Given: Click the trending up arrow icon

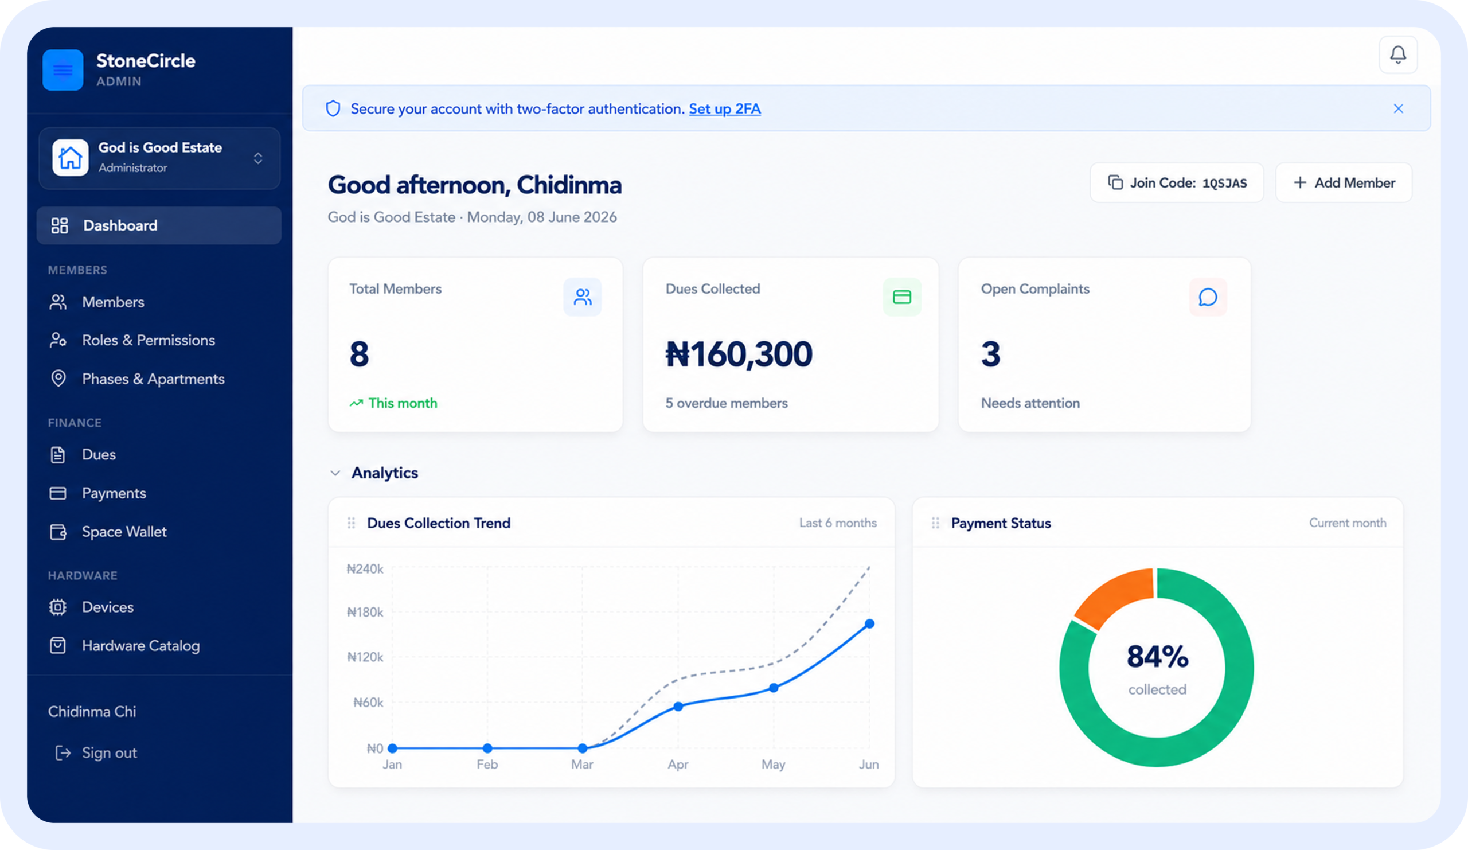Looking at the screenshot, I should (356, 403).
